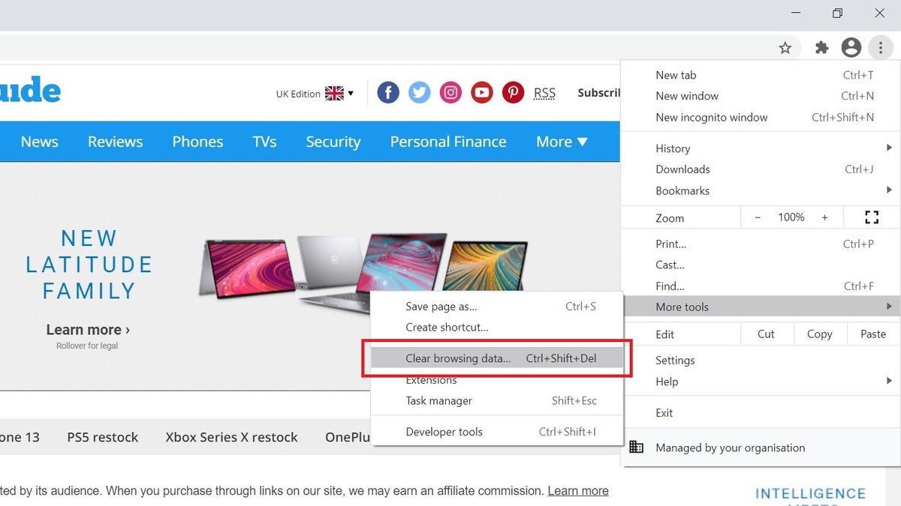
Task: Click the Twitter bird icon
Action: click(x=419, y=92)
